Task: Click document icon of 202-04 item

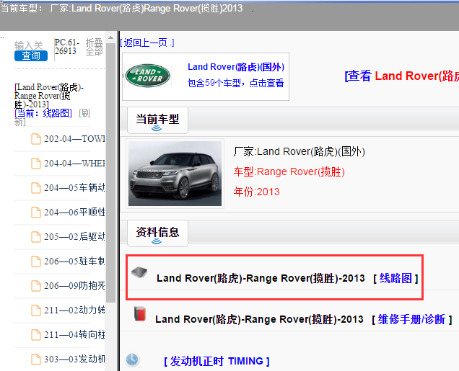Action: [x=36, y=139]
